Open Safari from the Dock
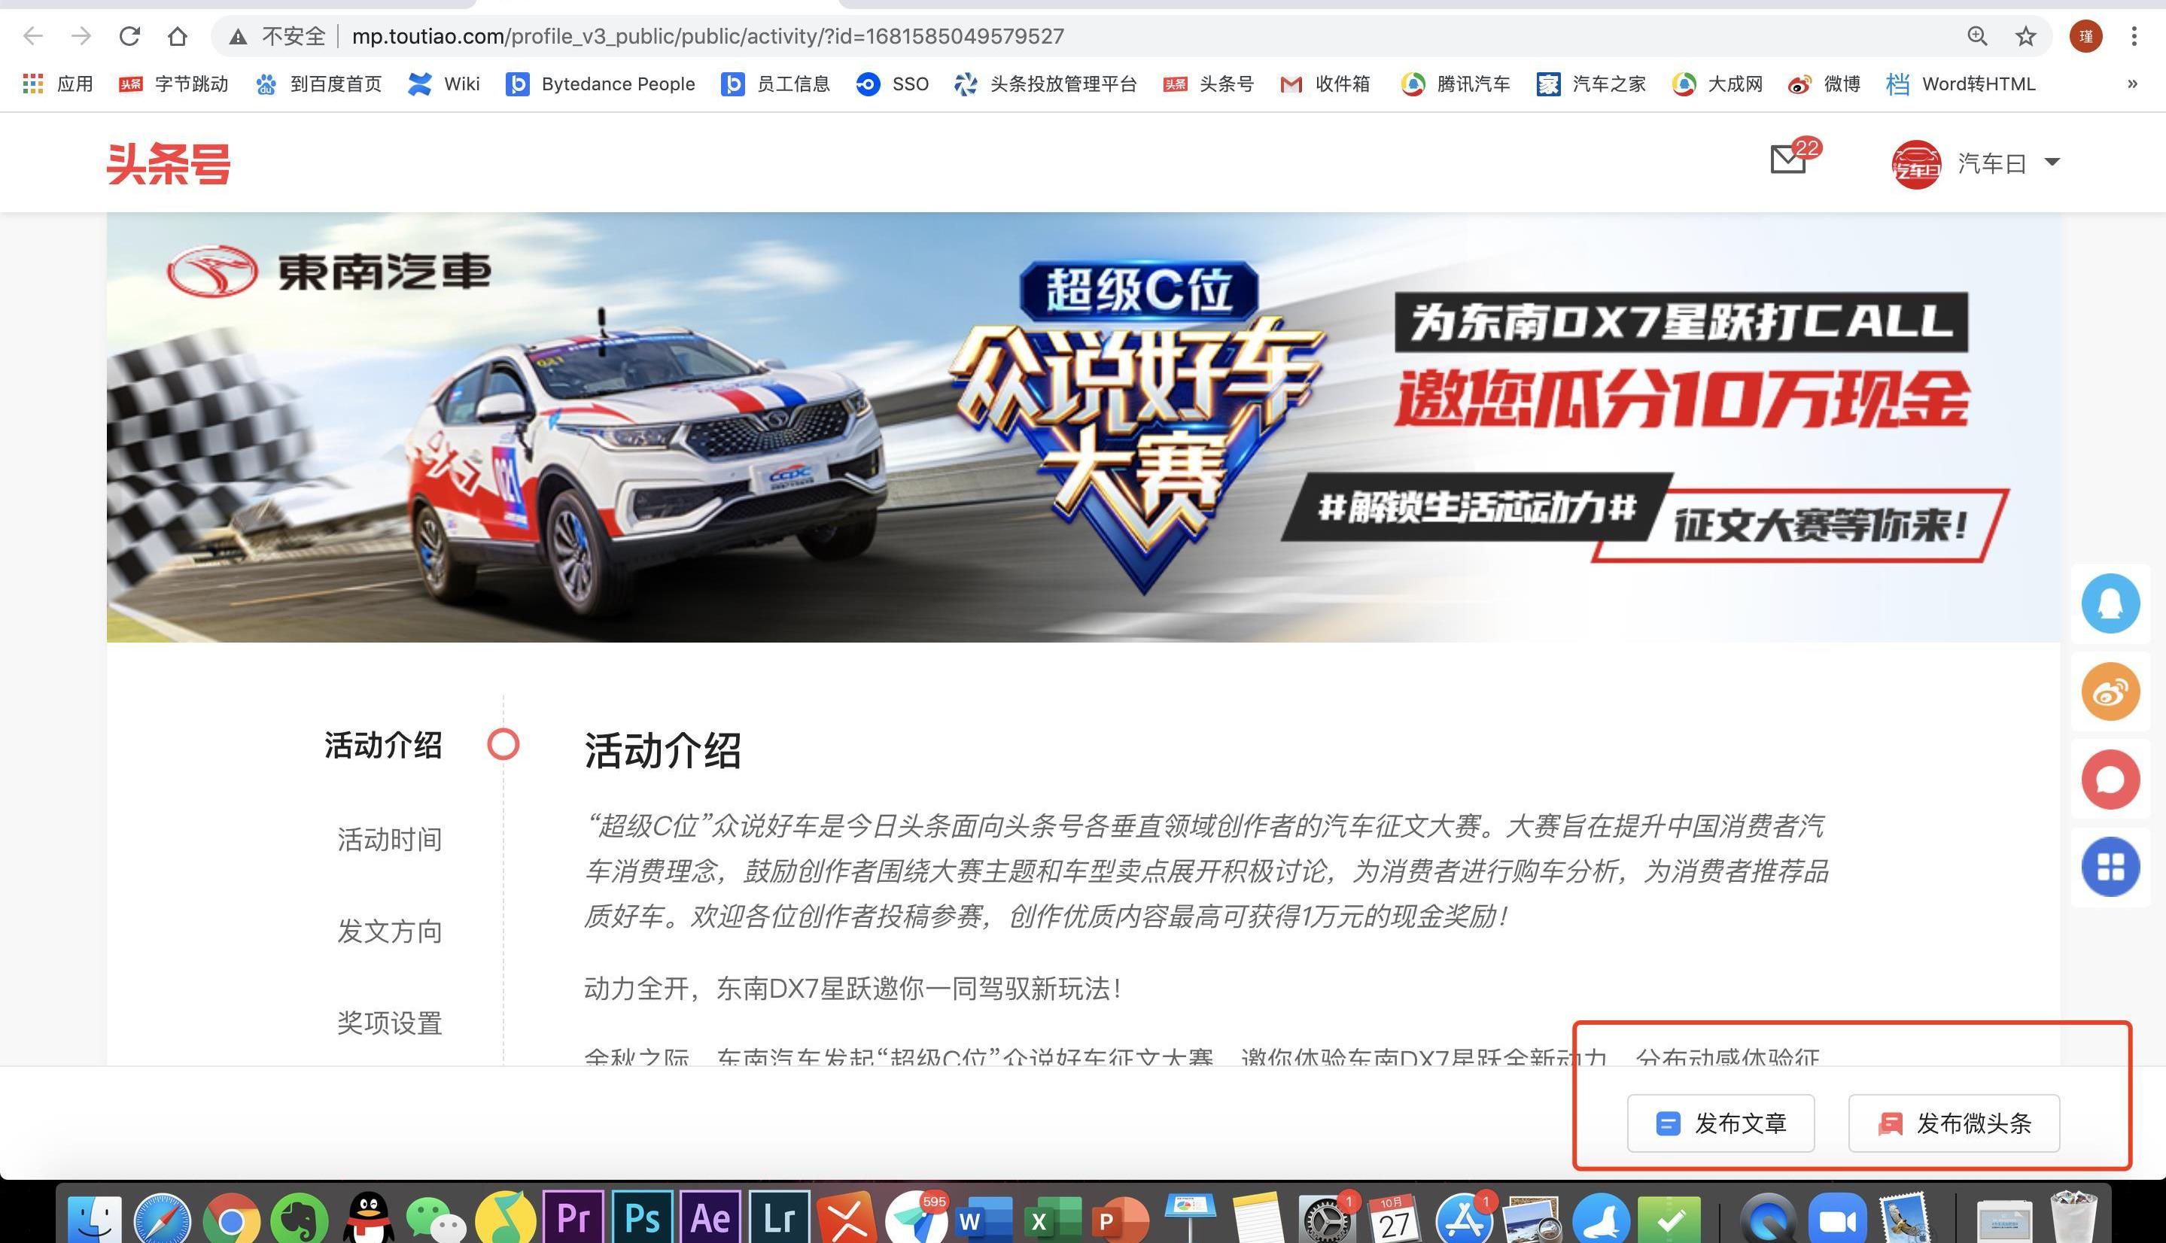The width and height of the screenshot is (2166, 1243). pos(163,1219)
